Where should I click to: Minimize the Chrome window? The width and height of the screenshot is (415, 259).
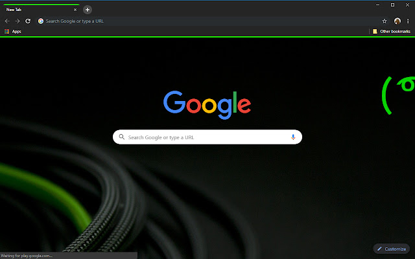377,5
